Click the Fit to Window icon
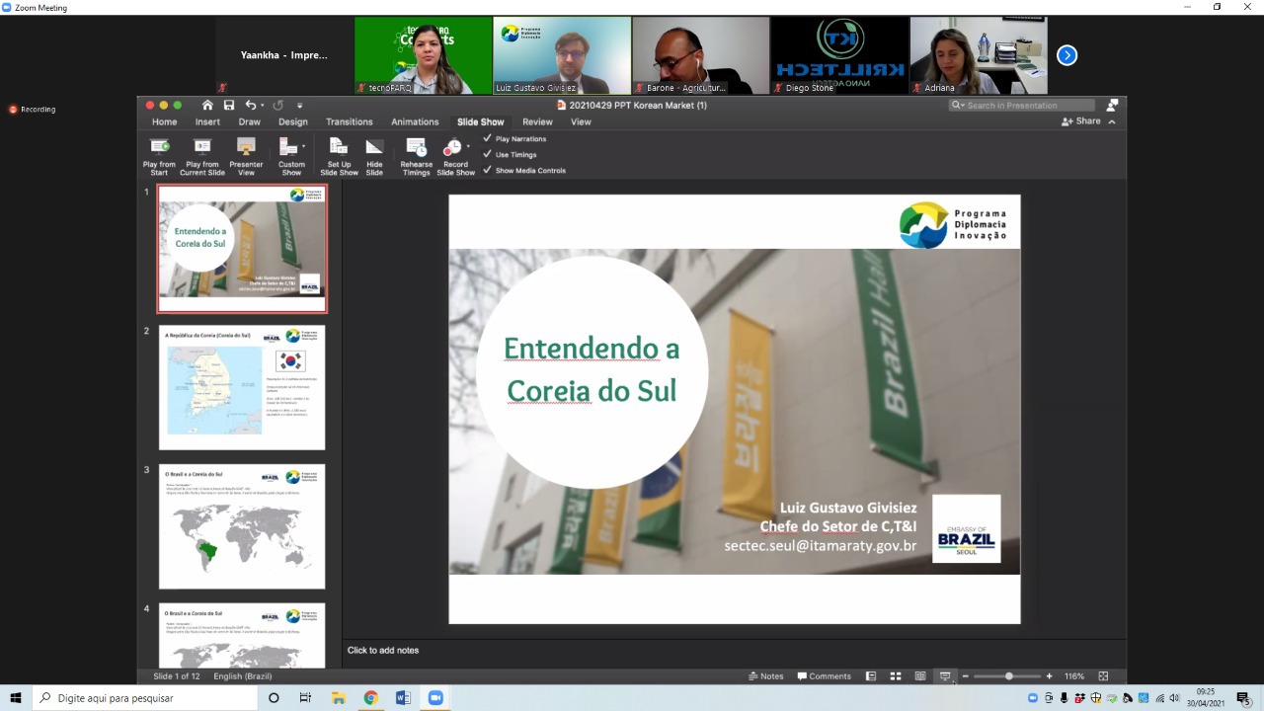 1103,676
